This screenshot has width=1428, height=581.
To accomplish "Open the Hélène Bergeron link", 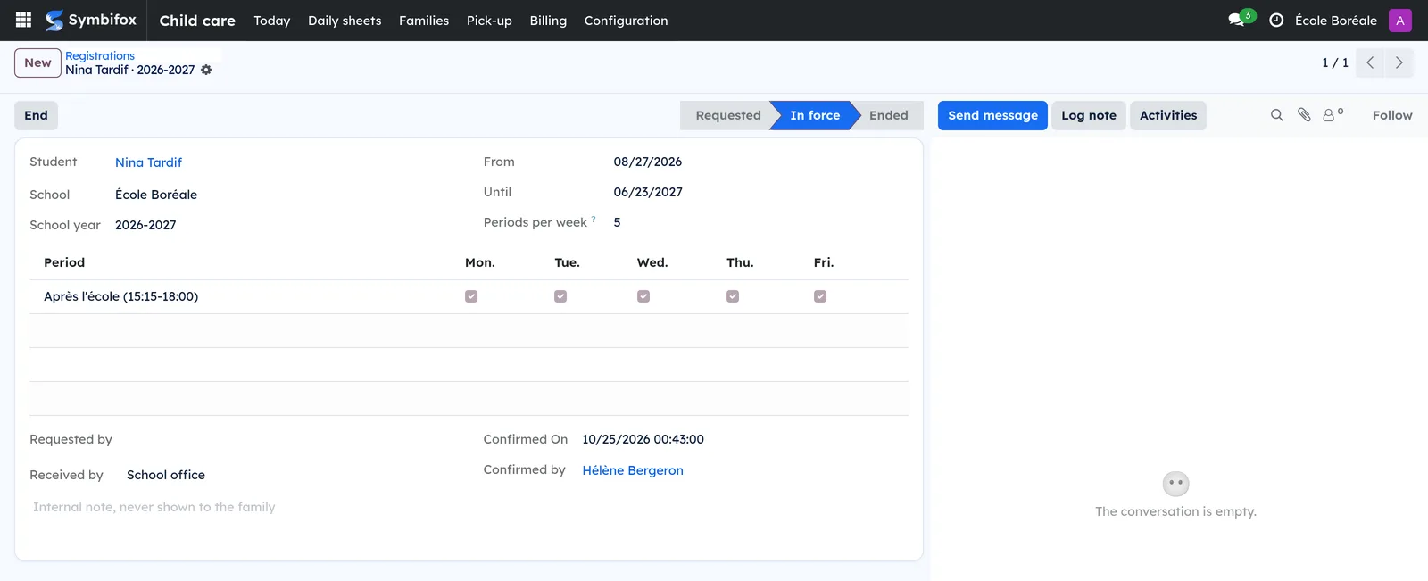I will (x=633, y=470).
